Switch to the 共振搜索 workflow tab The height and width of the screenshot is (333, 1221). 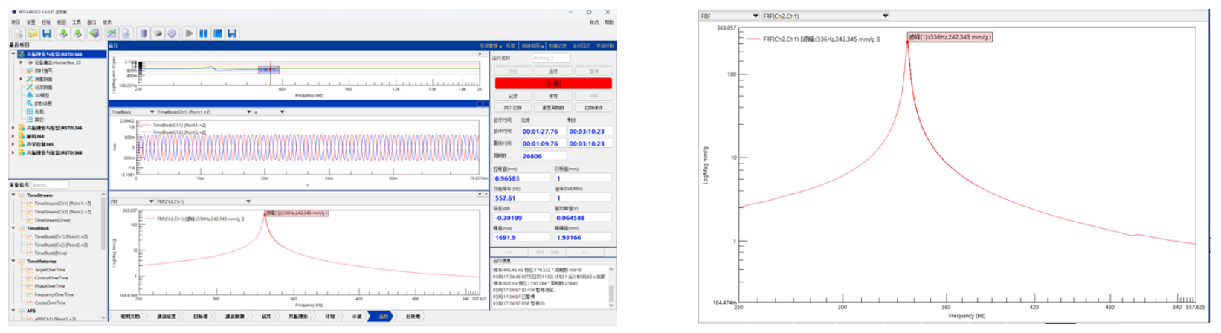[x=300, y=317]
